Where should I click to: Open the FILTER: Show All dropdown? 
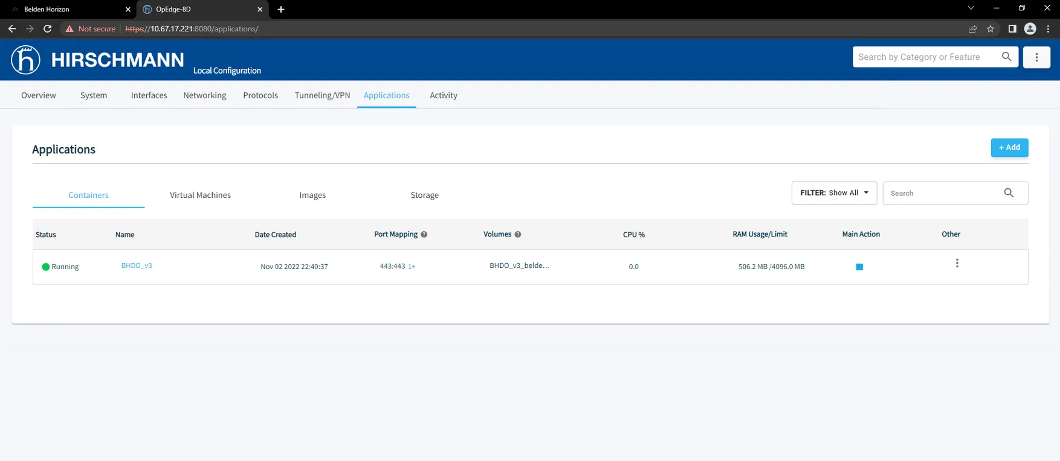pyautogui.click(x=834, y=193)
